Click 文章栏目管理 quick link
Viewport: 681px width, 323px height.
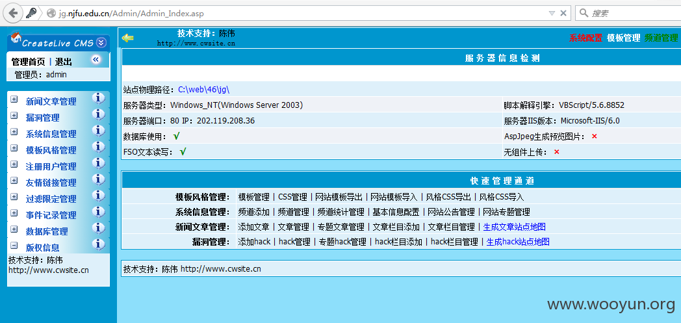pyautogui.click(x=452, y=227)
